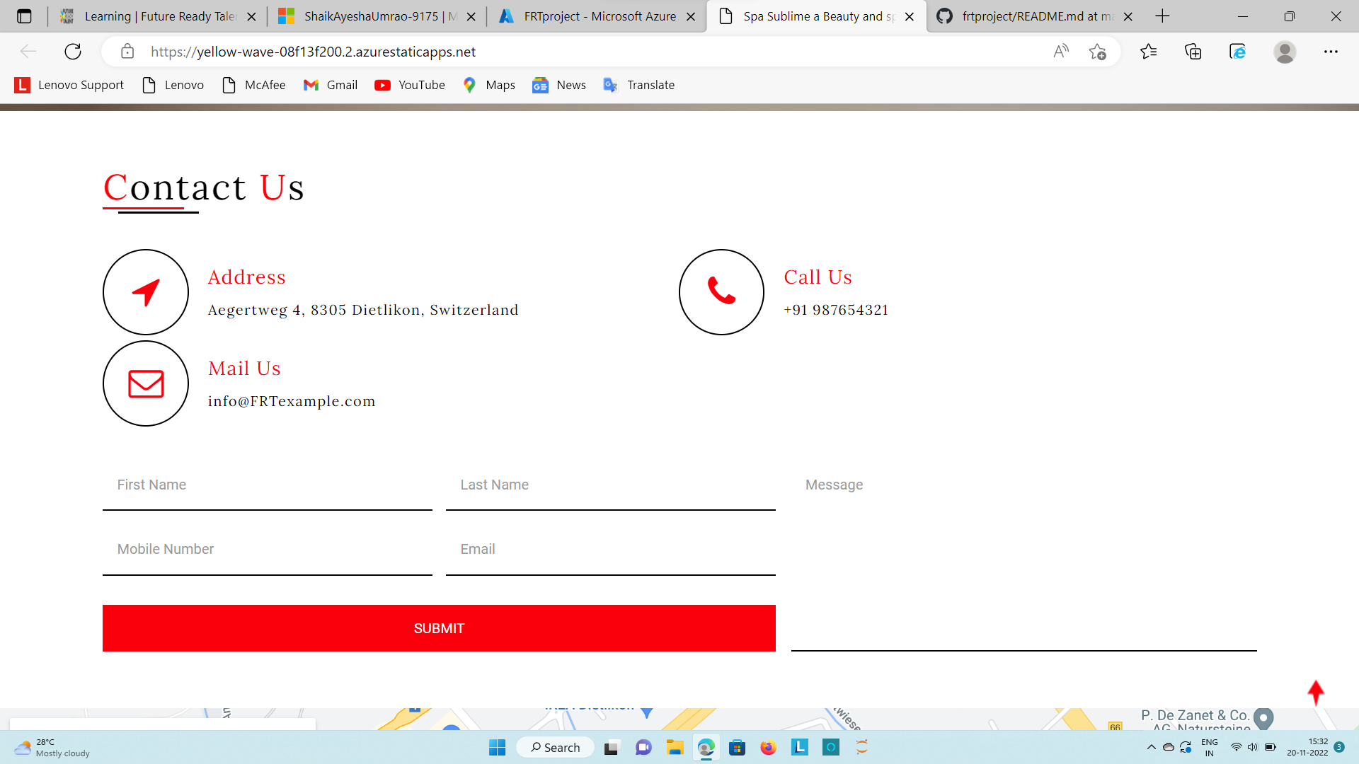1359x764 pixels.
Task: Add page to favorites star icon
Action: click(1097, 52)
